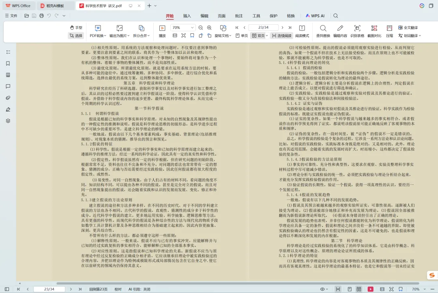
Task: Jump to first page in ribbon
Action: (237, 27)
